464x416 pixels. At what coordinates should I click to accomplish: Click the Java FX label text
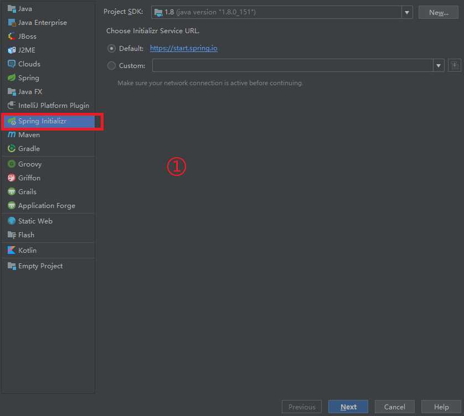click(x=30, y=92)
